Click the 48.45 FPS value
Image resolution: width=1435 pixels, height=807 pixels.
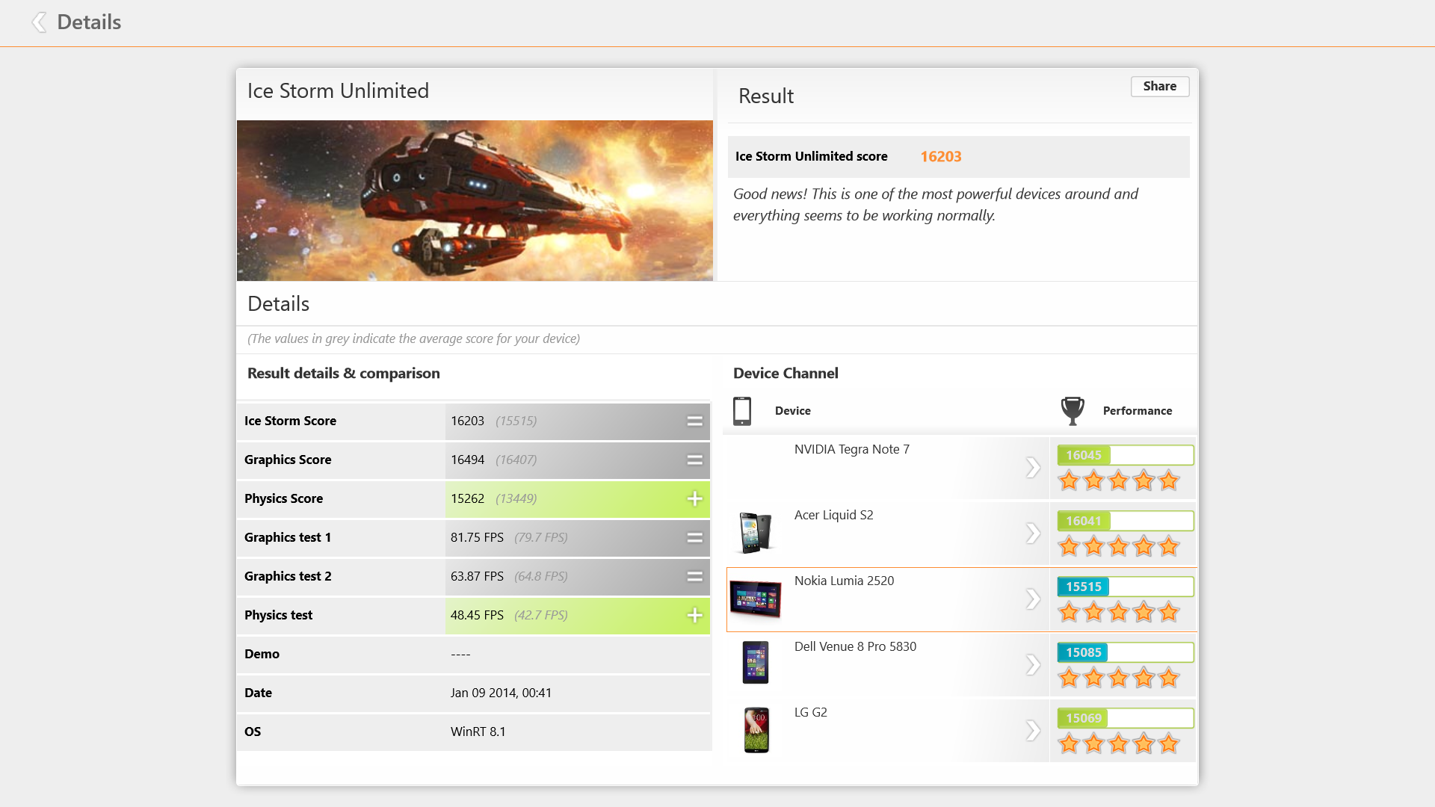[x=477, y=615]
